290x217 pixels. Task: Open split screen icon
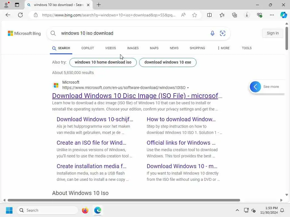point(209,15)
